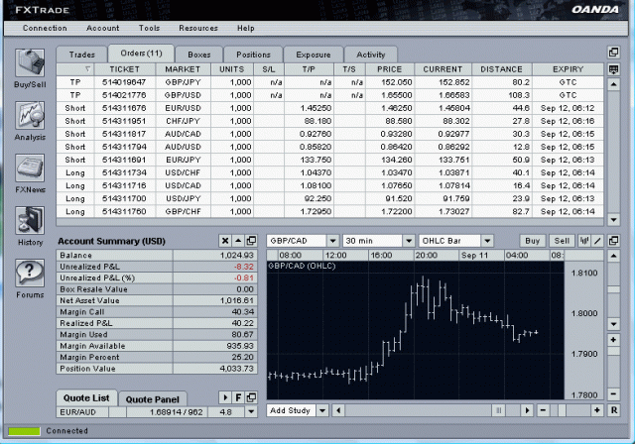Viewport: 635px width, 444px height.
Task: Close the Account Summary panel with X
Action: (225, 241)
